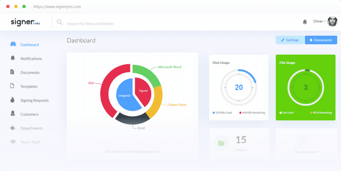Click the file icon on Documents button
The width and height of the screenshot is (341, 171).
tap(311, 40)
